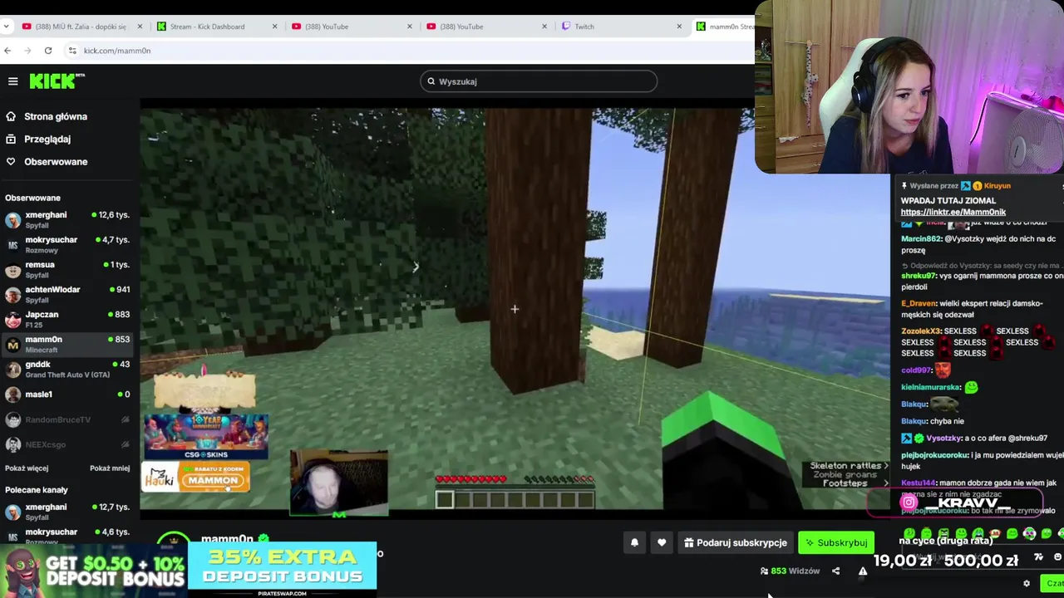The width and height of the screenshot is (1064, 598).
Task: Open Japczan channel in sidebar
Action: [x=68, y=319]
